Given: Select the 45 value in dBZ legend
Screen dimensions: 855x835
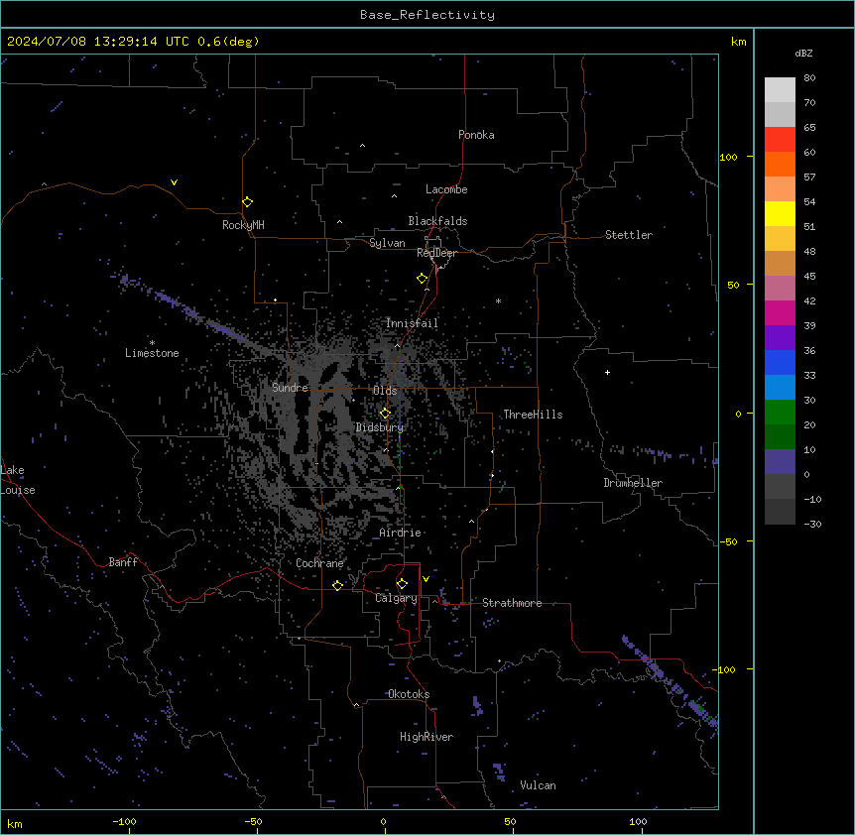Looking at the screenshot, I should coord(809,276).
